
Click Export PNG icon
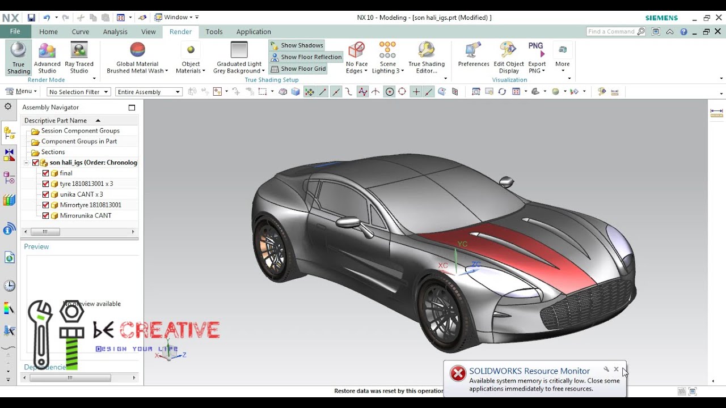(536, 50)
